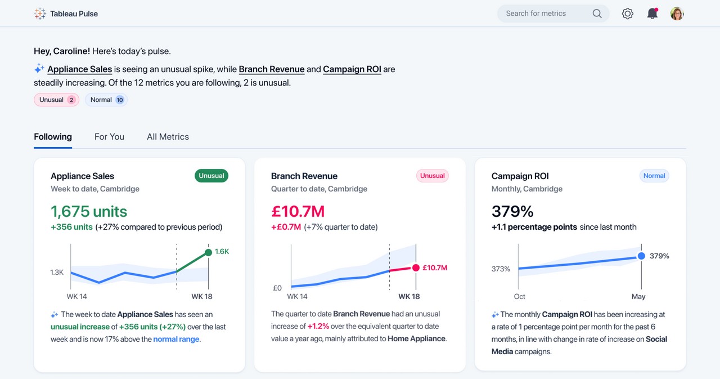Open the All Metrics tab

pos(168,137)
